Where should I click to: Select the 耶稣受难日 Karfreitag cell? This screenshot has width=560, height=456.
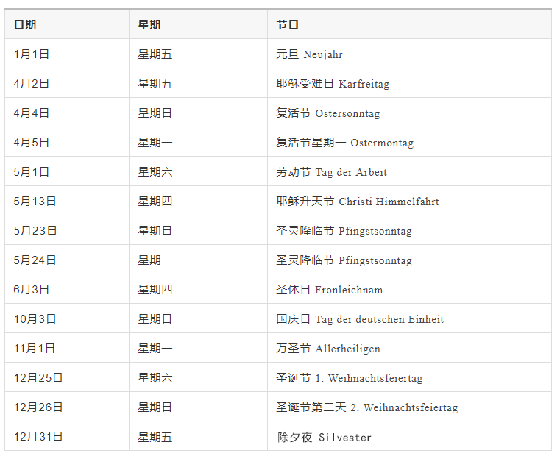333,84
